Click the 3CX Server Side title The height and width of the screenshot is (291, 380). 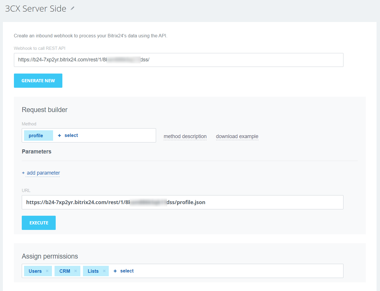tap(36, 9)
